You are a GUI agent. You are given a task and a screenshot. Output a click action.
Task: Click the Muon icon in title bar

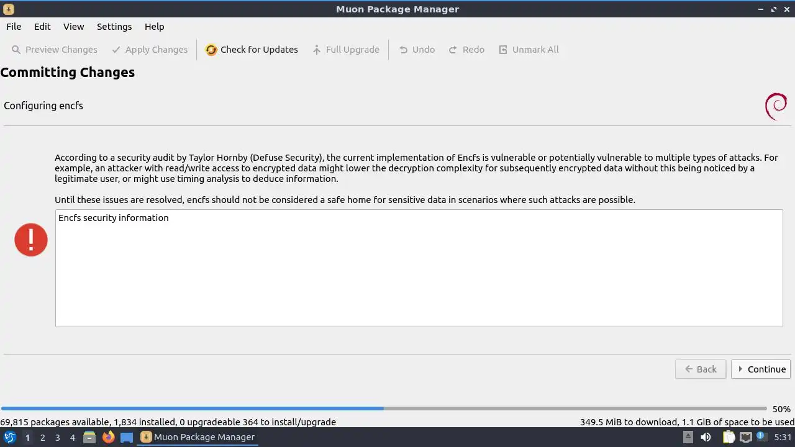coord(8,9)
